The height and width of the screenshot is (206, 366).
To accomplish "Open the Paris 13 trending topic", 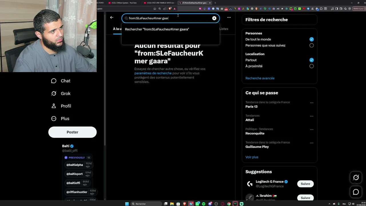I will pyautogui.click(x=251, y=106).
